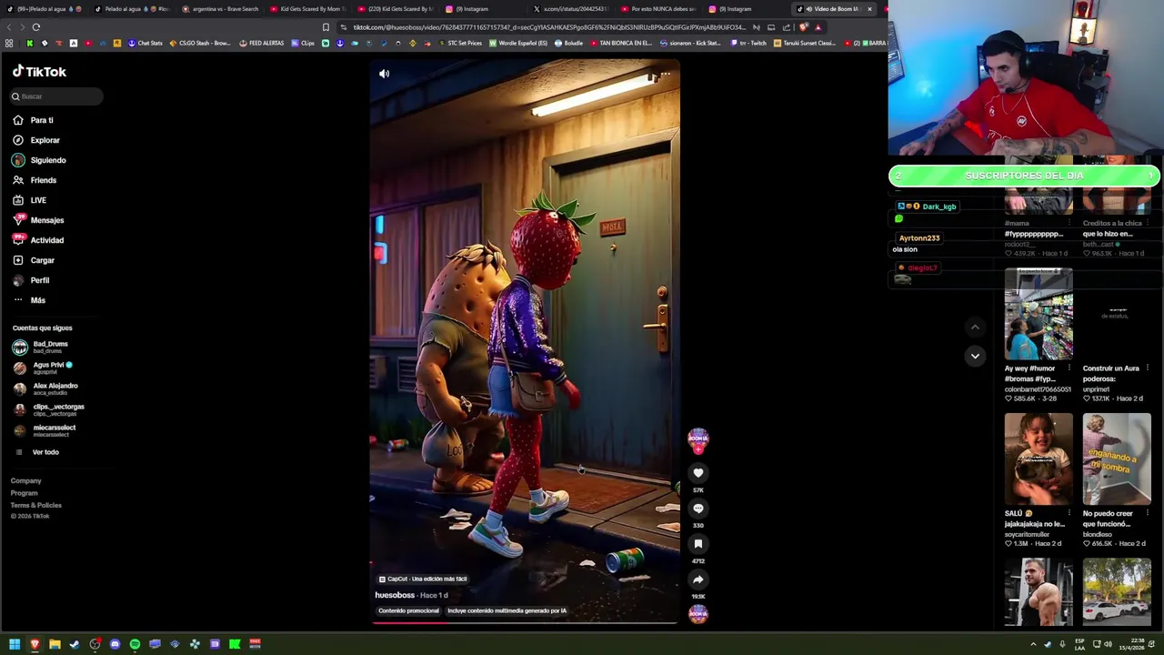Screen dimensions: 1164x655
Task: Like the video with heart icon
Action: (x=697, y=473)
